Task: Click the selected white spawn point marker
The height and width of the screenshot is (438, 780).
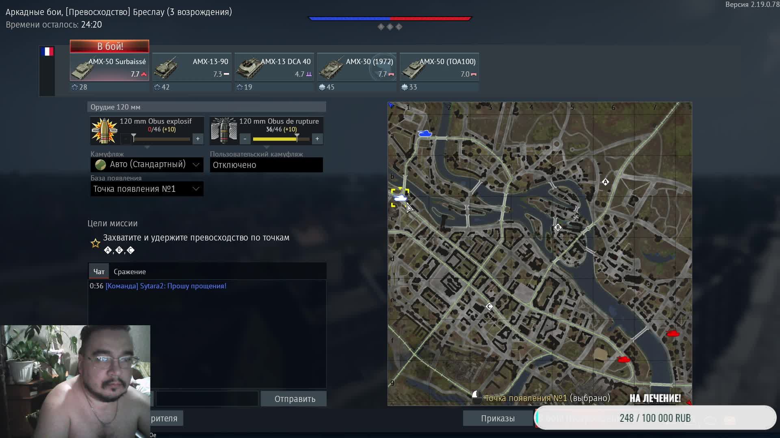Action: [400, 198]
